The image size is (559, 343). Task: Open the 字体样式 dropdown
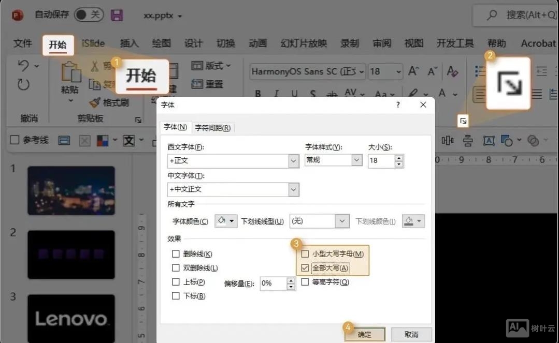[x=356, y=160]
